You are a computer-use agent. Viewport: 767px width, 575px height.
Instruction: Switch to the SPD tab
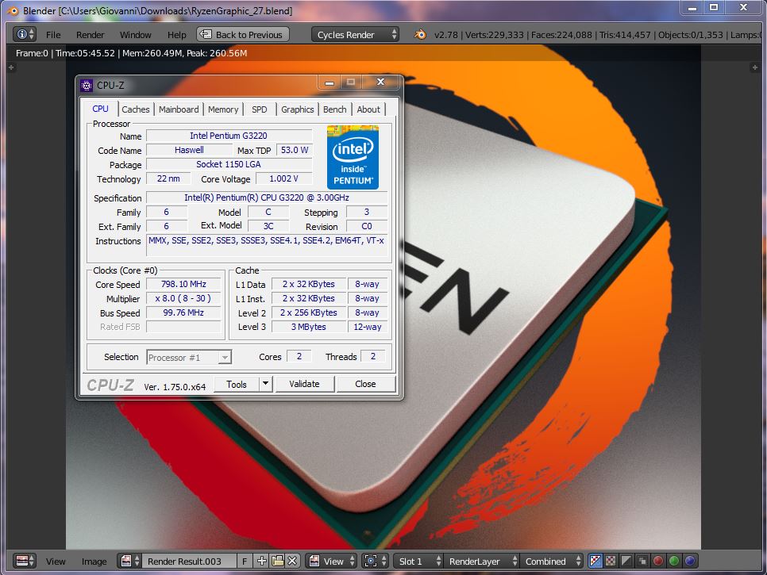[x=260, y=109]
